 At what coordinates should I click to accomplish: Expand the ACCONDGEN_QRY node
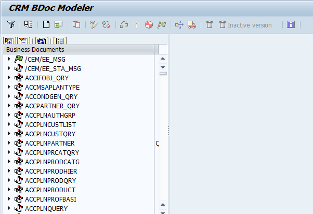pyautogui.click(x=9, y=96)
